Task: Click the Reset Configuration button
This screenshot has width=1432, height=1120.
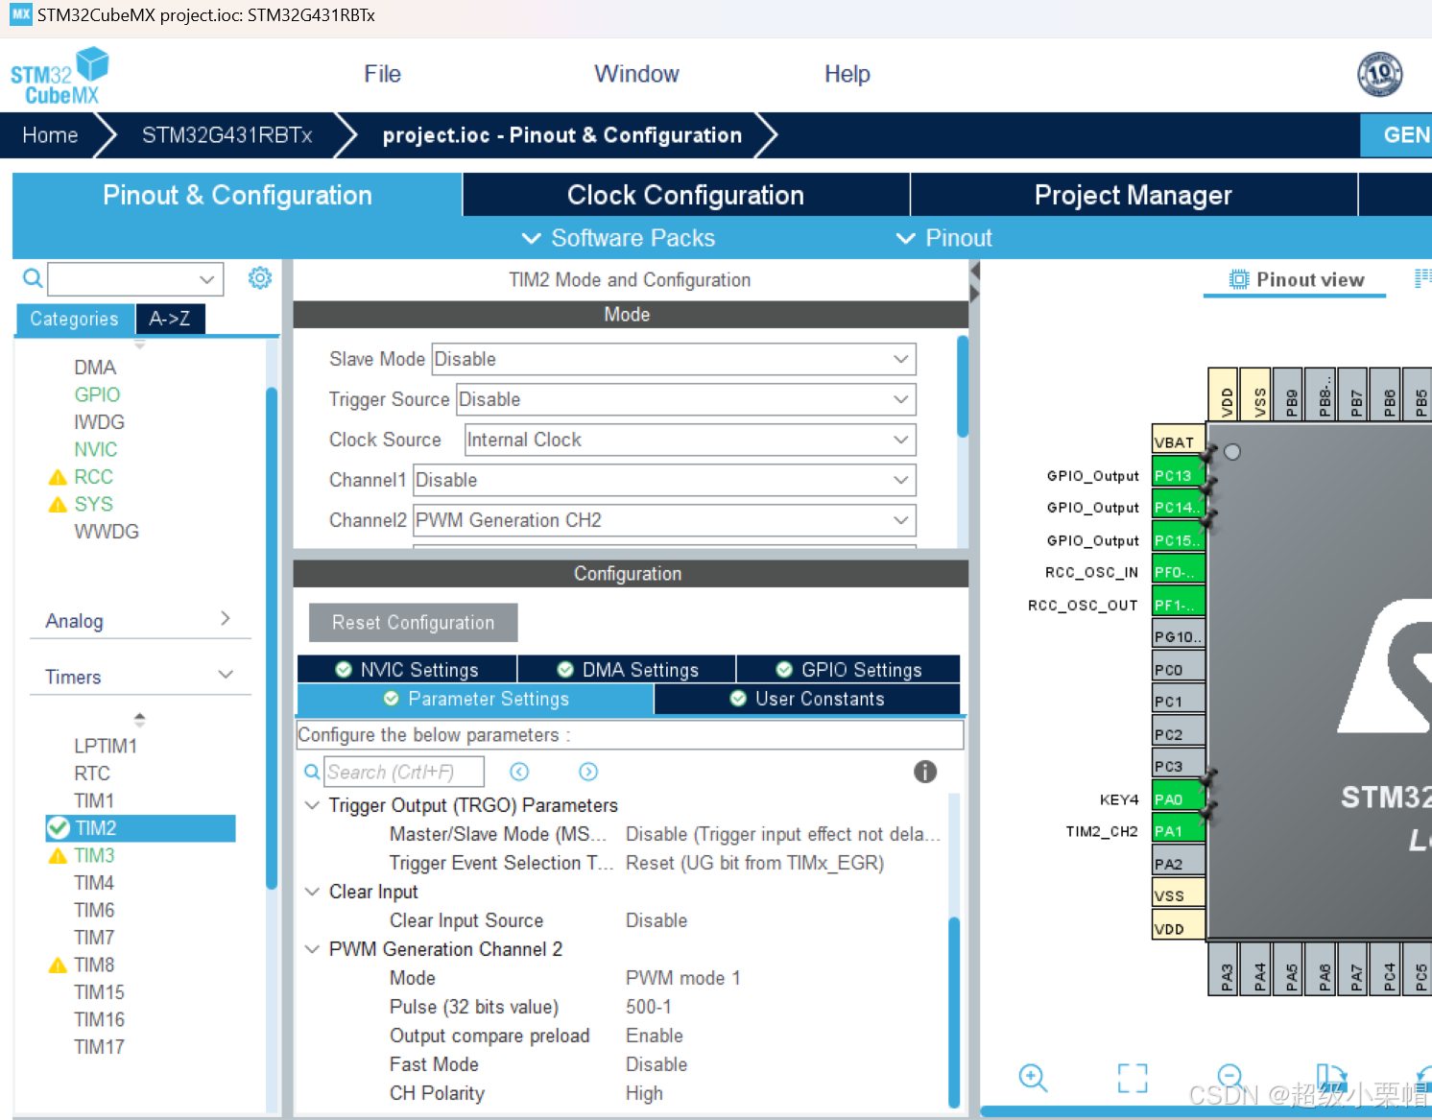Action: point(414,622)
